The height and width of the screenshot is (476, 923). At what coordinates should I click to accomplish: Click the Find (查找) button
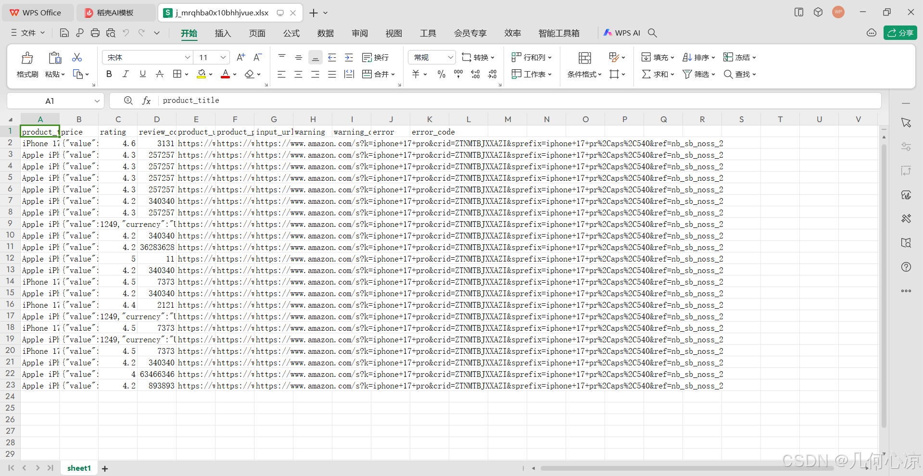[x=740, y=74]
